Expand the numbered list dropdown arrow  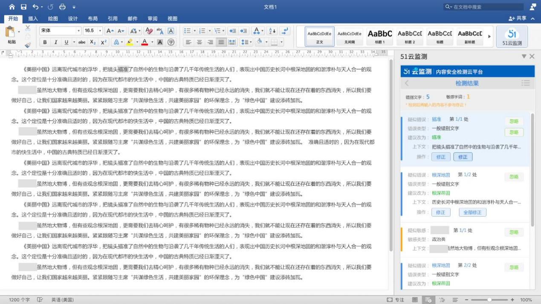pyautogui.click(x=210, y=31)
